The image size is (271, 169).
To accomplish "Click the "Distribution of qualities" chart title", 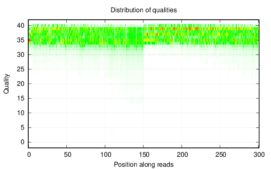I will pyautogui.click(x=143, y=10).
